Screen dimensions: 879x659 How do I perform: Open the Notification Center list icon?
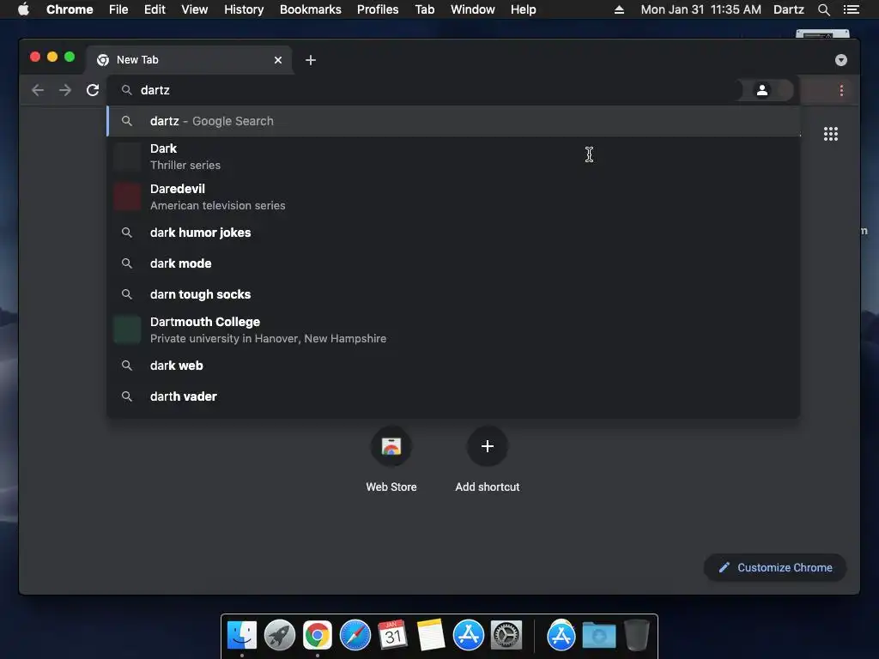click(851, 9)
